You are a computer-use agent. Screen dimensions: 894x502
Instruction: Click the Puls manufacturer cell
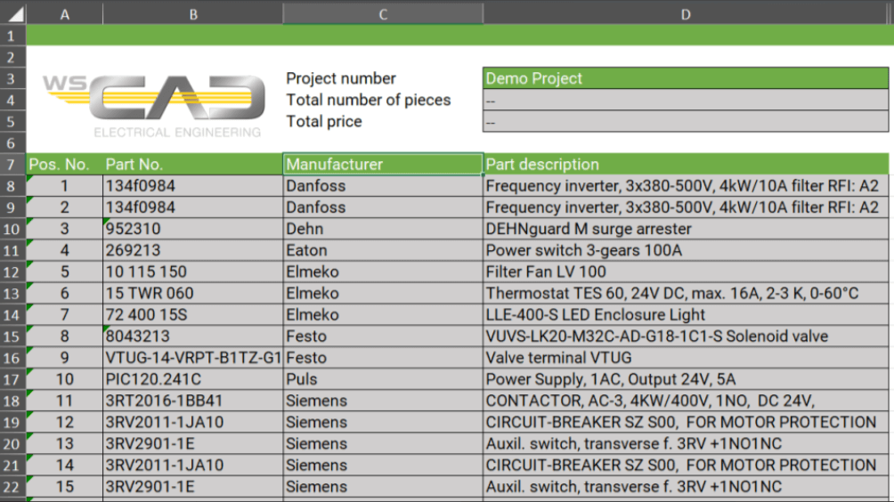383,379
